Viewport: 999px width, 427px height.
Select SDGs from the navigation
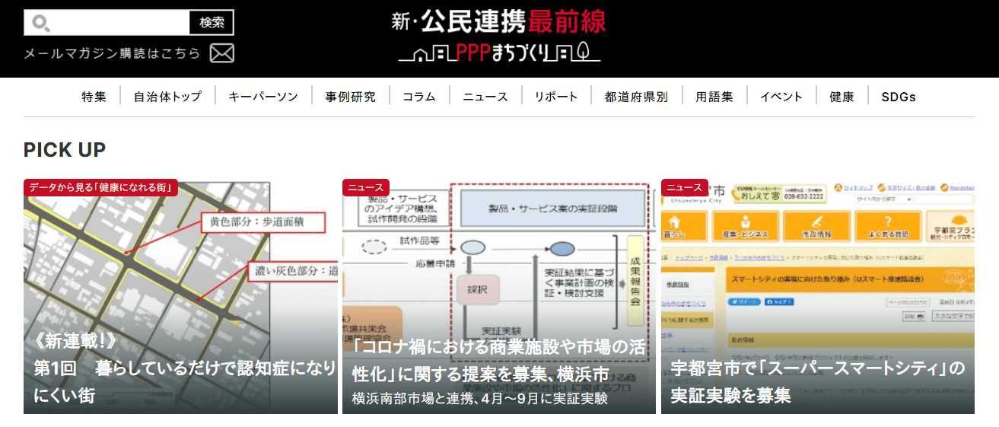click(898, 97)
